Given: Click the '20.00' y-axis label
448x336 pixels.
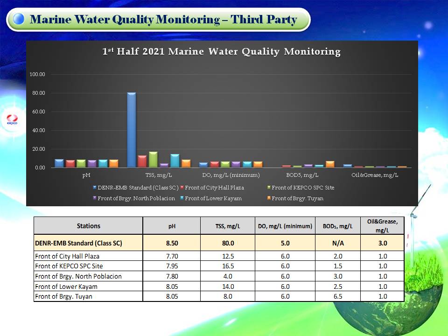Looking at the screenshot, I should click(39, 149).
